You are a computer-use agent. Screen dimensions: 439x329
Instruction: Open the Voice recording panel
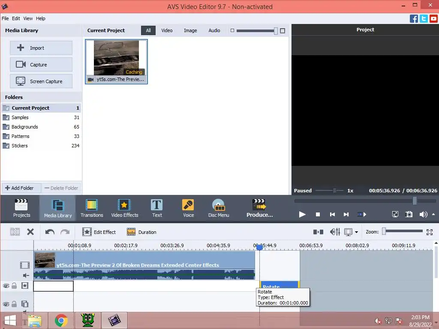(x=189, y=209)
